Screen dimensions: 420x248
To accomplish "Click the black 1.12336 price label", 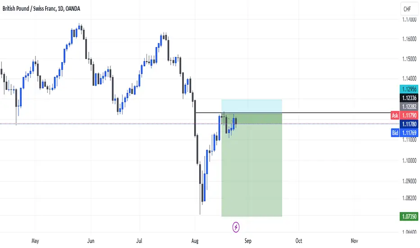I will pos(409,98).
